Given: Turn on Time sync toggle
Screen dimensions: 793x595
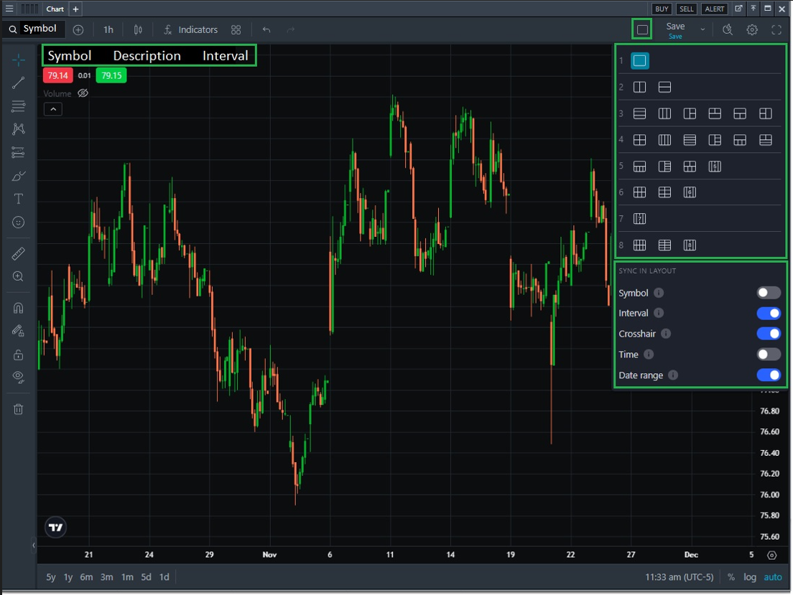Looking at the screenshot, I should (x=768, y=355).
